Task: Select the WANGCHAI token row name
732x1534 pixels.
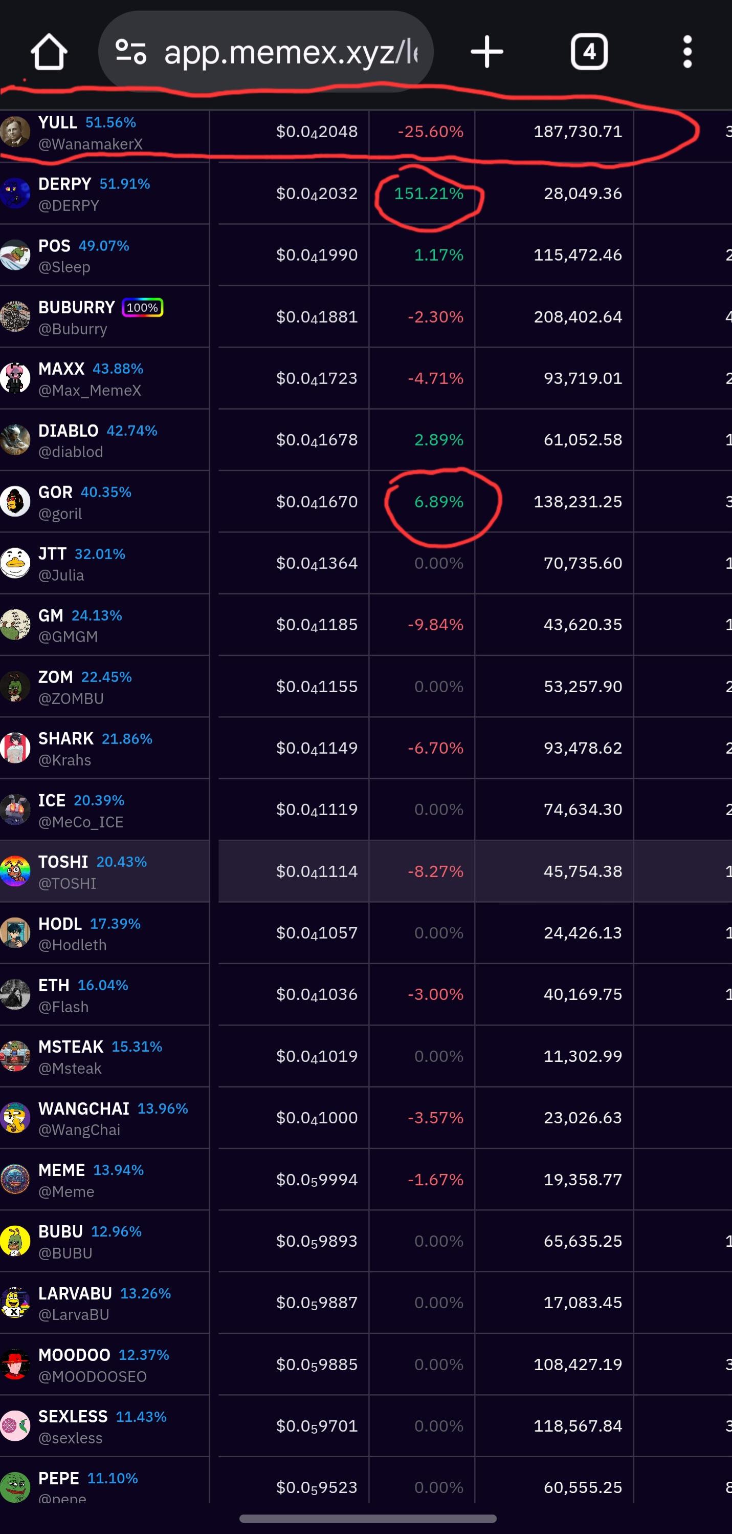Action: click(x=83, y=1108)
